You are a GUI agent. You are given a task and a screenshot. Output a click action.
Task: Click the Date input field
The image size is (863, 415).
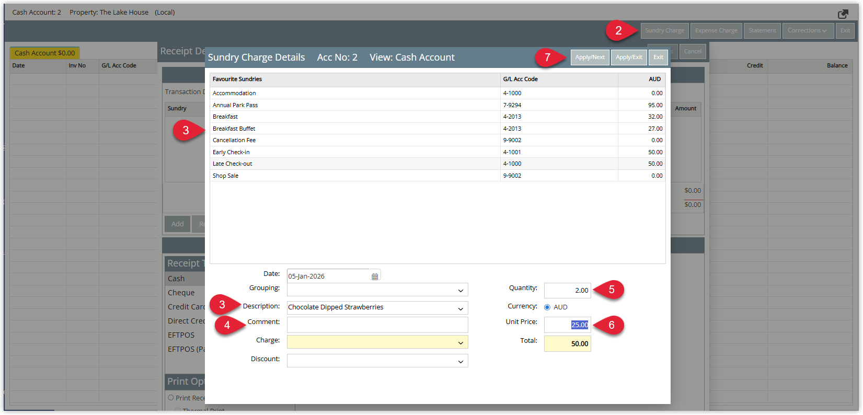click(x=328, y=276)
